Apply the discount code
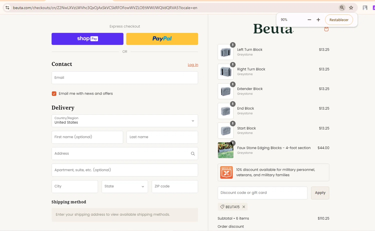This screenshot has height=231, width=375. click(320, 193)
